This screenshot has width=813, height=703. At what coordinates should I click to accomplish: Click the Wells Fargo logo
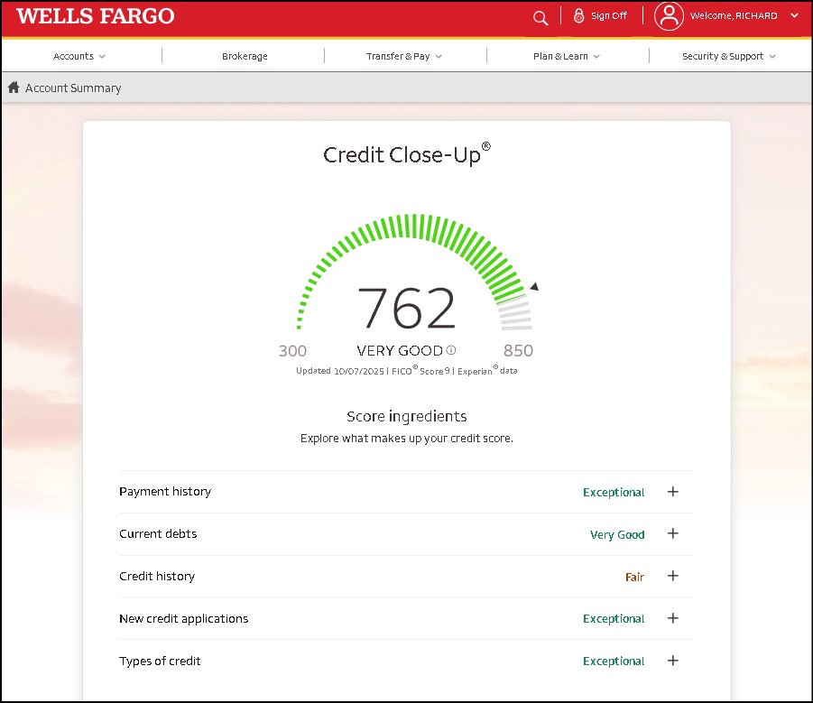click(96, 16)
